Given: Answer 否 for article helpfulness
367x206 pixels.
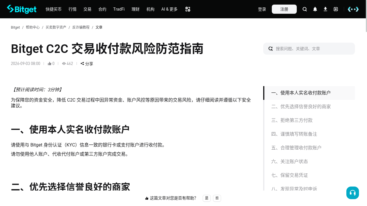Looking at the screenshot, I should (217, 198).
